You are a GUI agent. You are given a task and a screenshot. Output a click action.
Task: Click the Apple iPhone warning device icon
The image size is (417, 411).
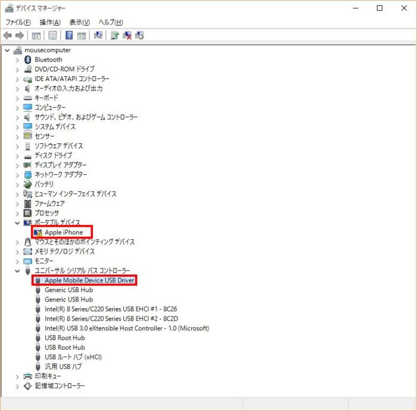point(38,233)
